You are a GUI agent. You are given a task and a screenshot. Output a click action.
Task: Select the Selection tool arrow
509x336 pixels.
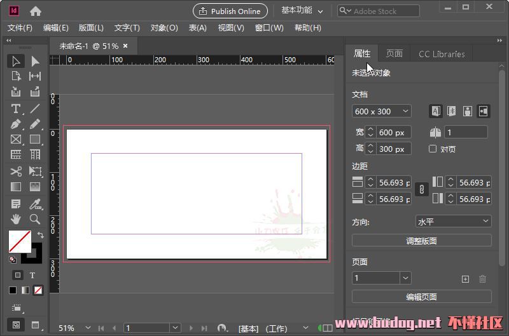(15, 61)
